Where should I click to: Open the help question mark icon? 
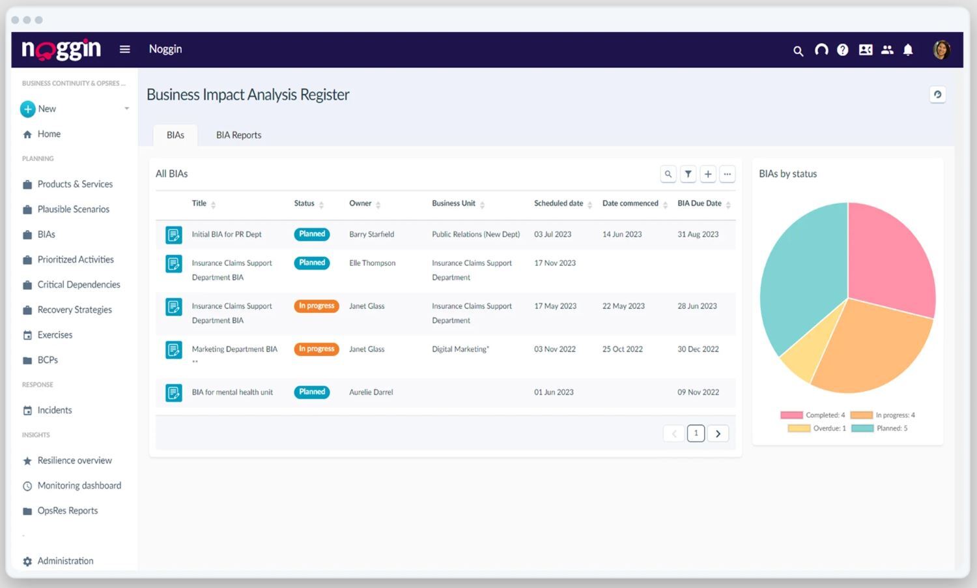[x=843, y=50]
